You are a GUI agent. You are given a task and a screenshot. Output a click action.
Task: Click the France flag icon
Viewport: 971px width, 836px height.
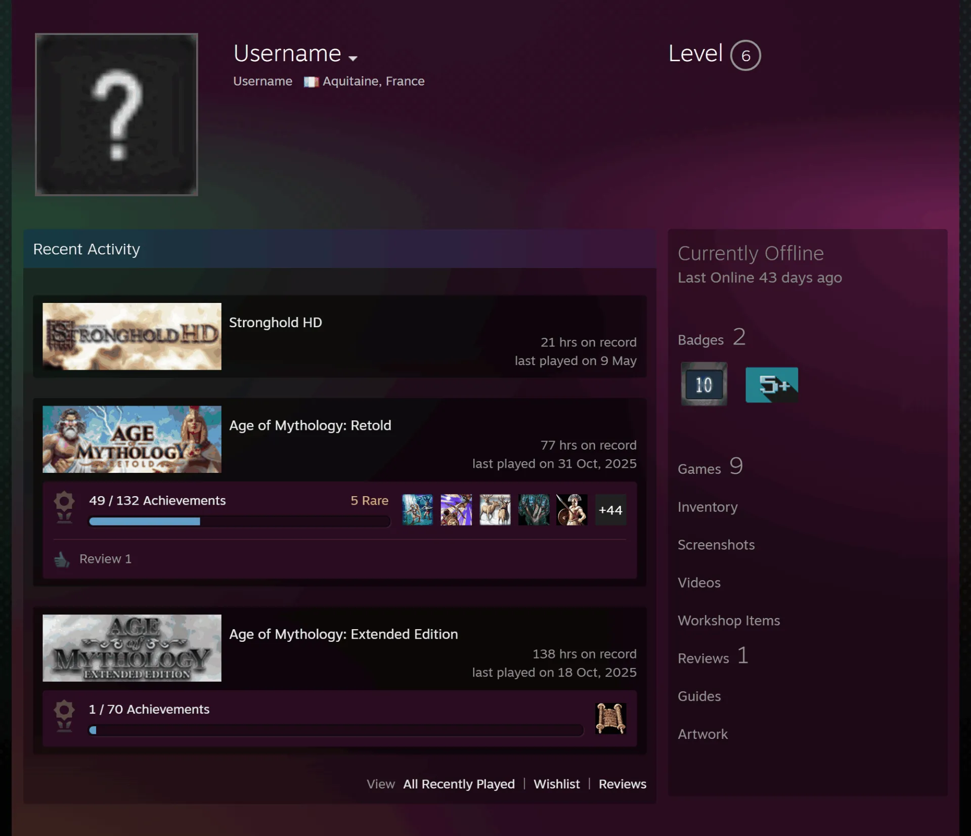click(311, 82)
